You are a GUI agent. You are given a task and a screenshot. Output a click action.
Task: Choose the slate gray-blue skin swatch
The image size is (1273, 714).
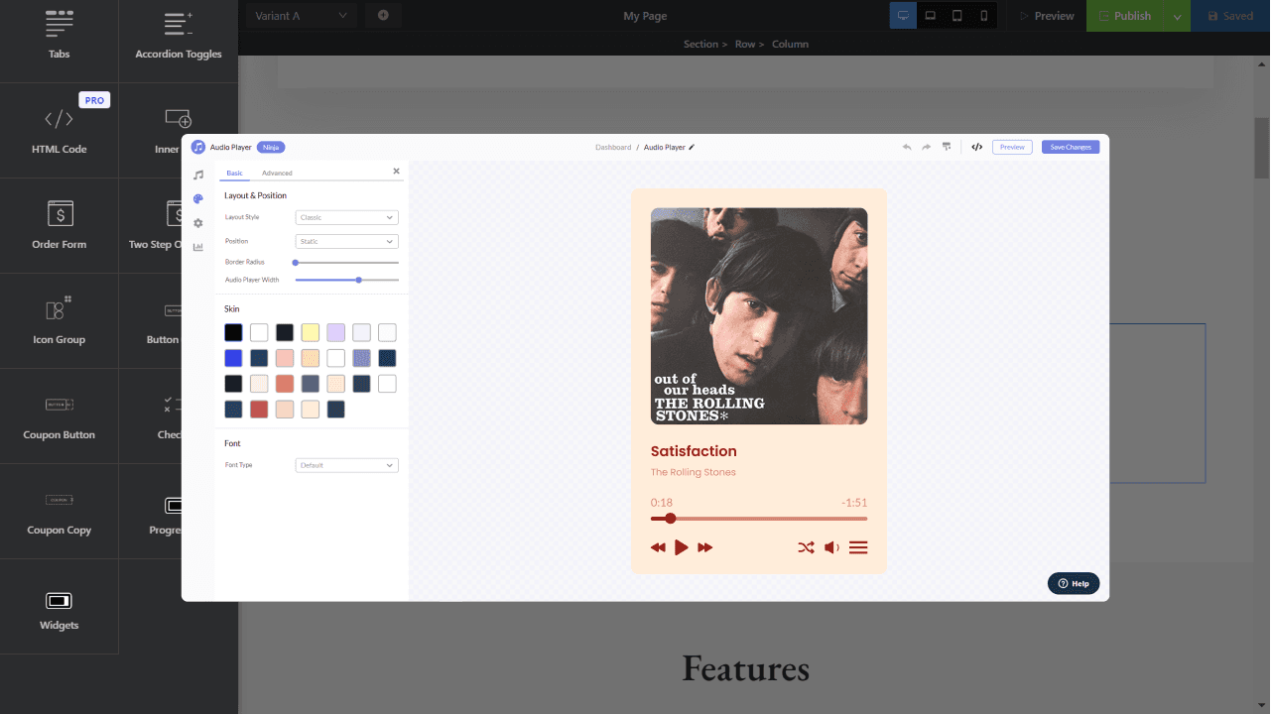coord(311,383)
